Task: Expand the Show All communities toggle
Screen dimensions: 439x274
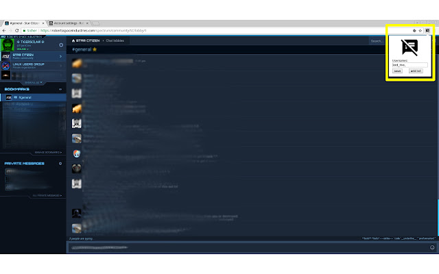Action: coord(34,82)
